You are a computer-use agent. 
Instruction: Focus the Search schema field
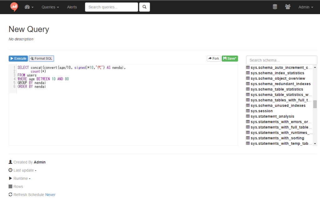tap(282, 60)
